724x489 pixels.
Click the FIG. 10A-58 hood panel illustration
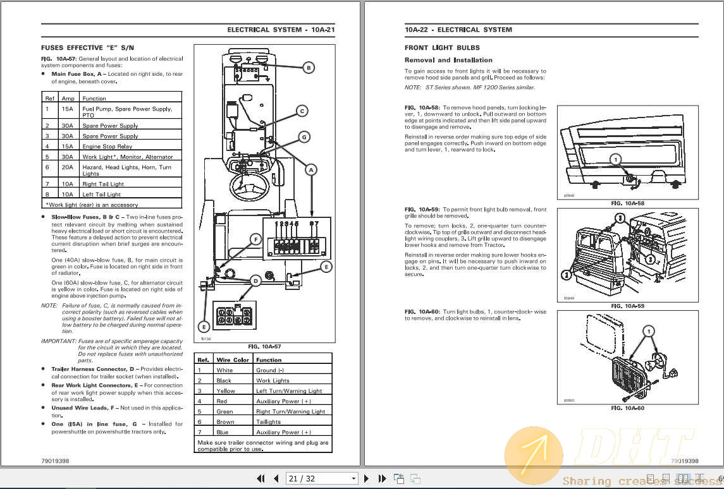point(627,152)
